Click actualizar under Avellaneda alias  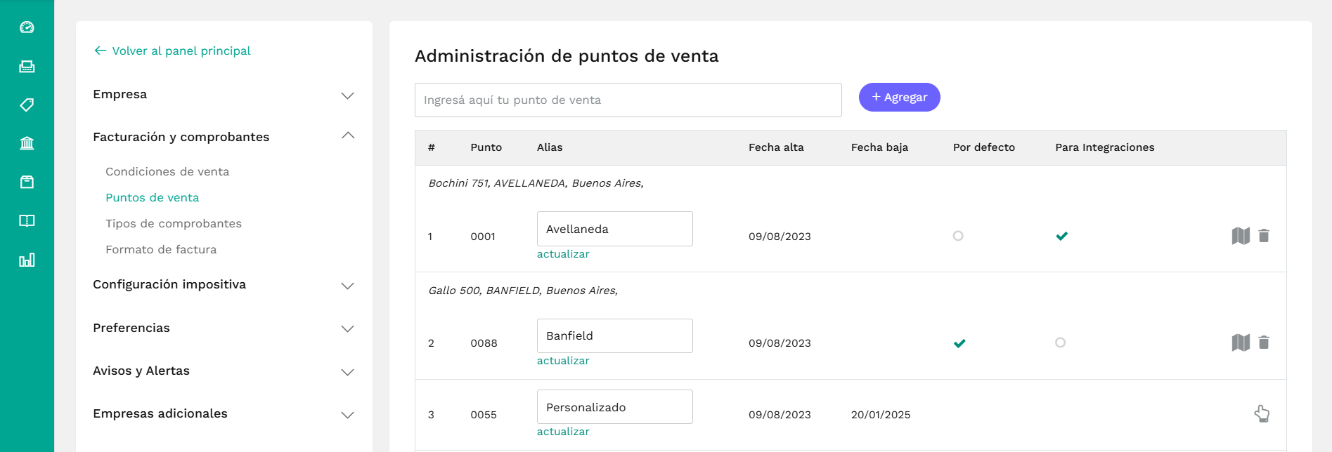pos(563,254)
